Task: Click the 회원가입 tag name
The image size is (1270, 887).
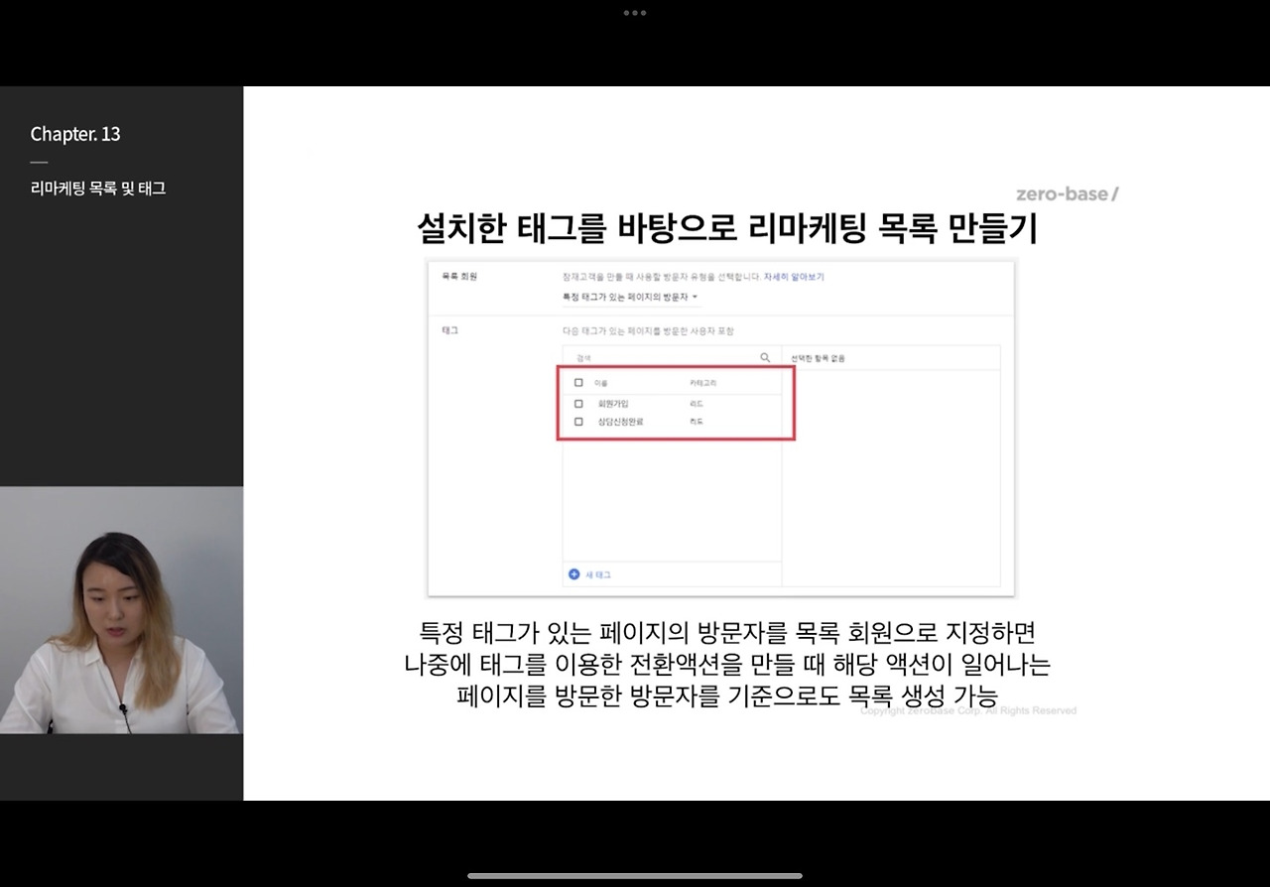Action: (x=612, y=404)
